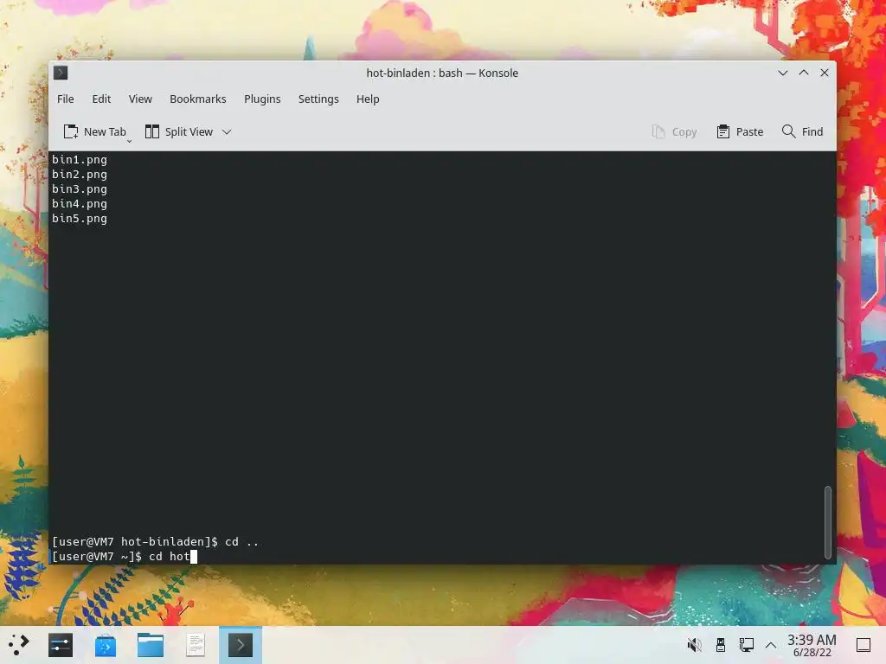Click the terminal vertical scrollbar handle

point(828,522)
